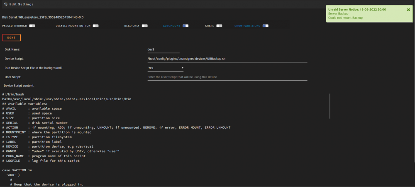This screenshot has height=187, width=415.
Task: Click the 'Server Backup' notice line
Action: click(x=338, y=14)
